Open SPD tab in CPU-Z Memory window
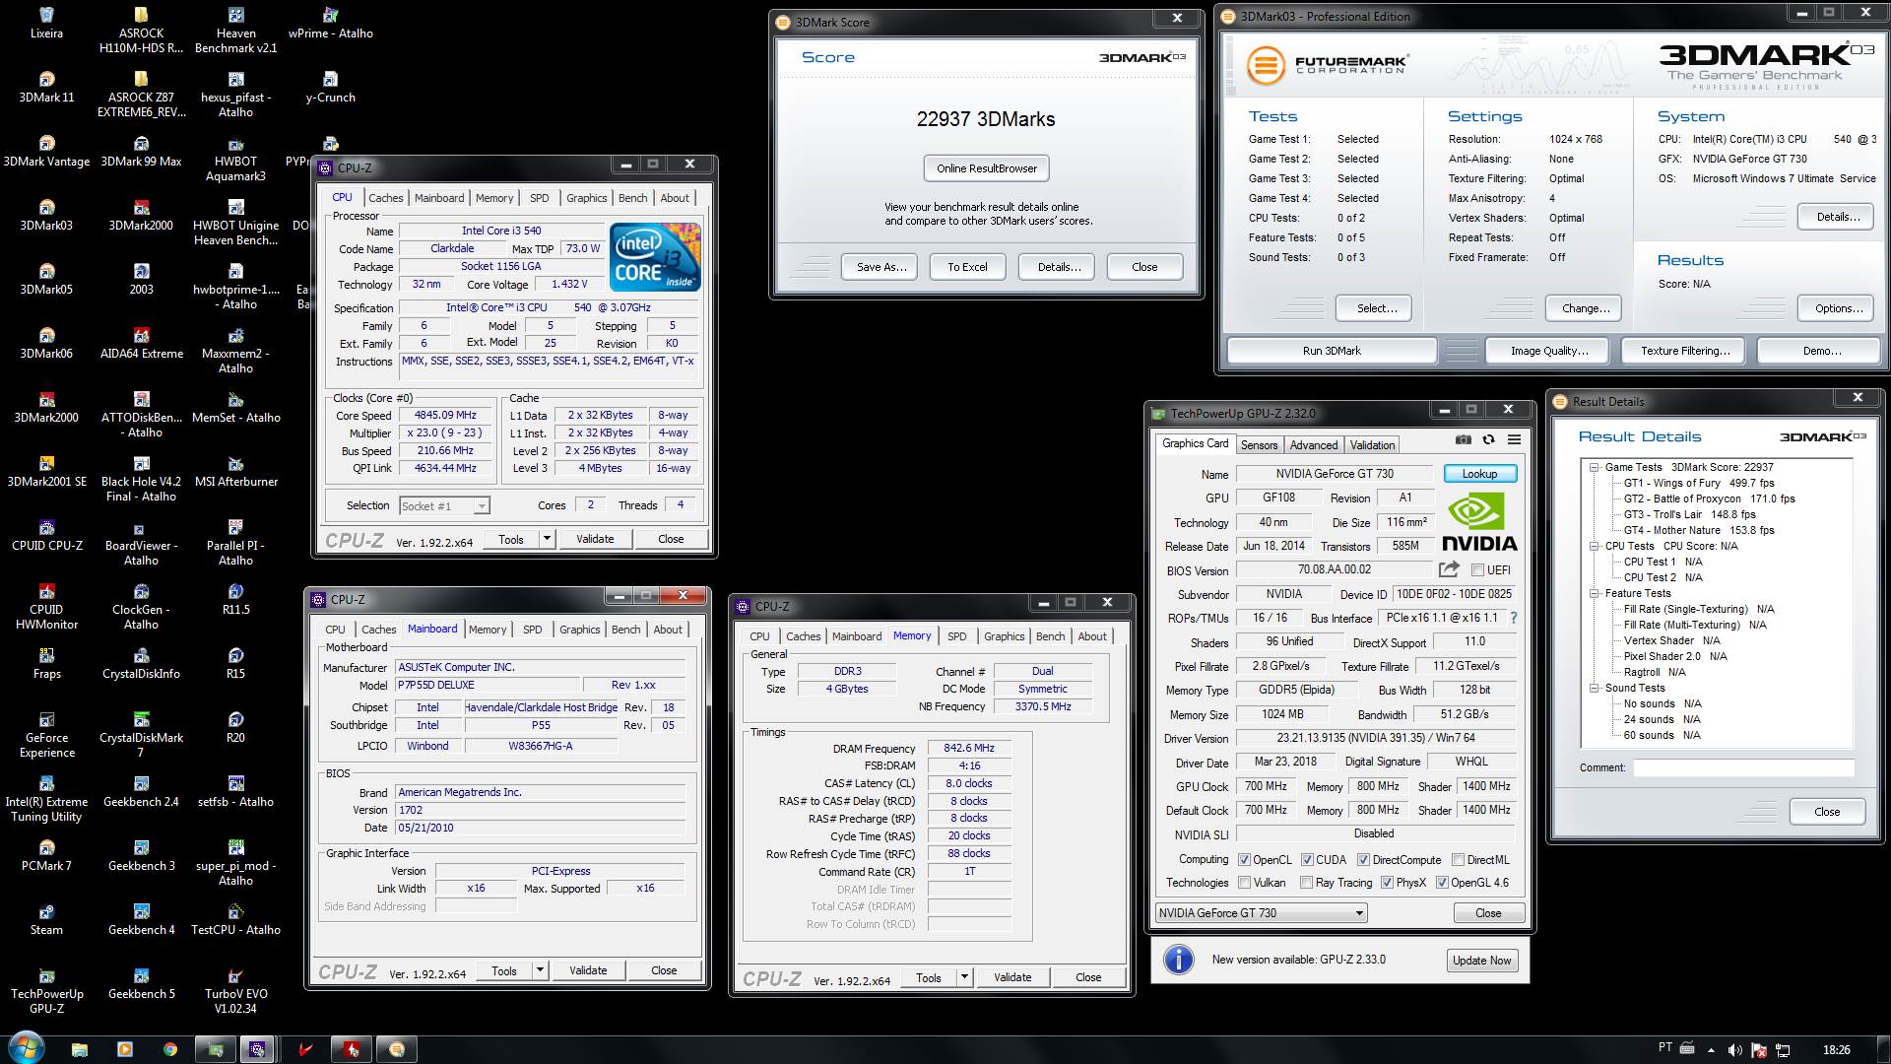The width and height of the screenshot is (1891, 1064). click(956, 636)
